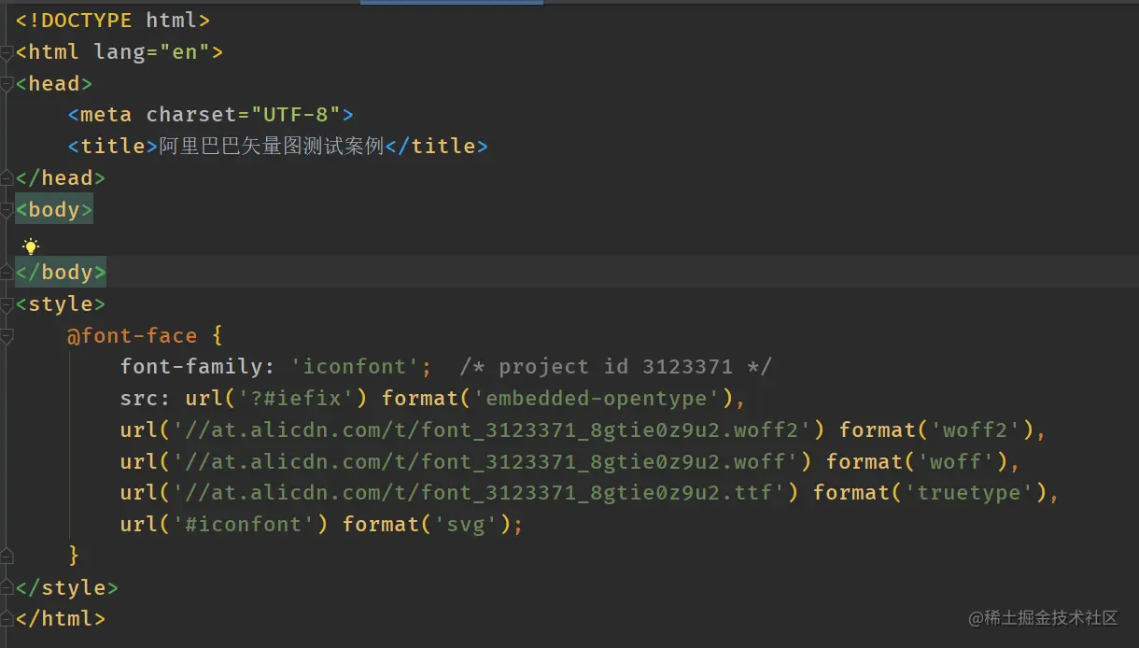Click the '#iconfont' url string
Viewport: 1139px width, 648px height.
(244, 525)
